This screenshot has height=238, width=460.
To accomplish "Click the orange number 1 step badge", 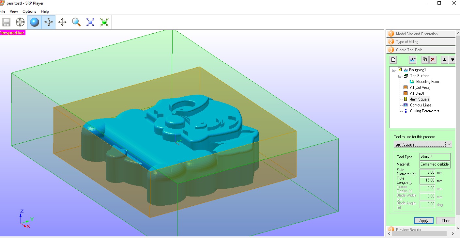I will tap(391, 34).
